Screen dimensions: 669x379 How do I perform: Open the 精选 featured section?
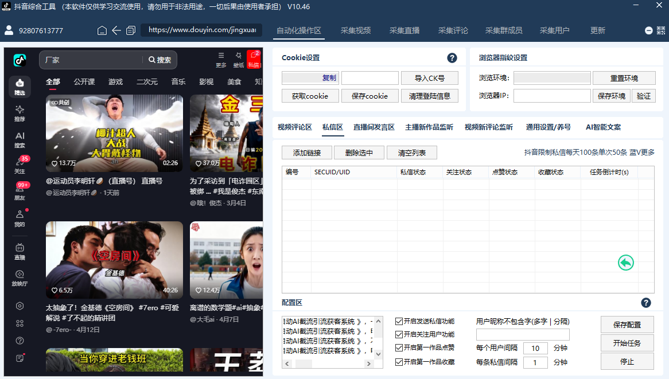(x=20, y=87)
